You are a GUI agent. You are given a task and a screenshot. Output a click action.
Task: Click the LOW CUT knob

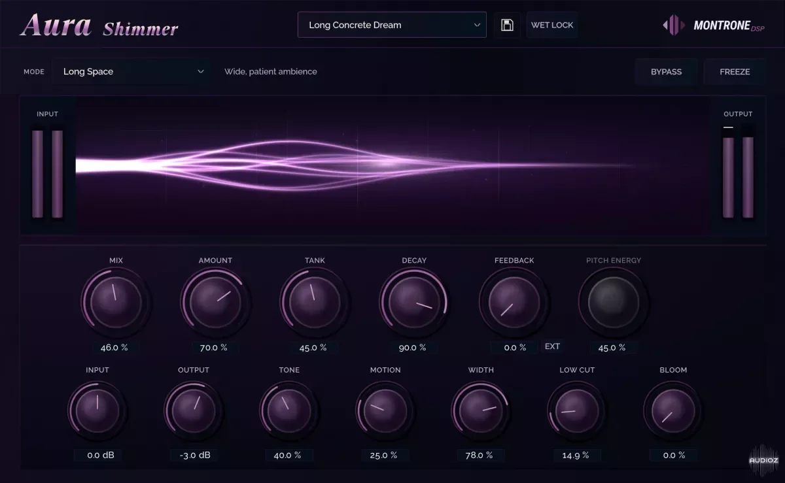[576, 410]
